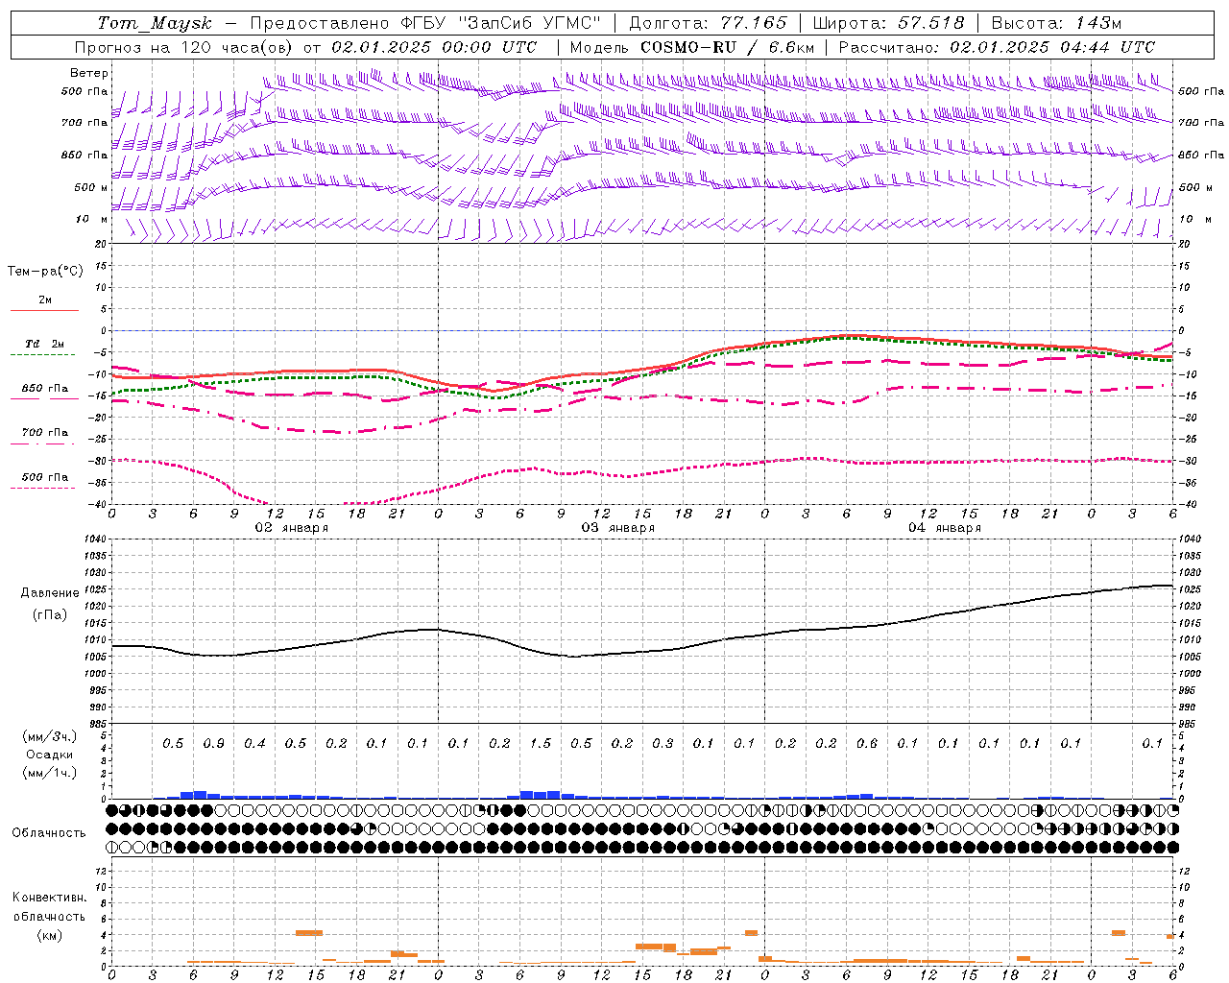Click the 500 м wind level label on left
Screen dimensions: 1229x983
point(91,188)
